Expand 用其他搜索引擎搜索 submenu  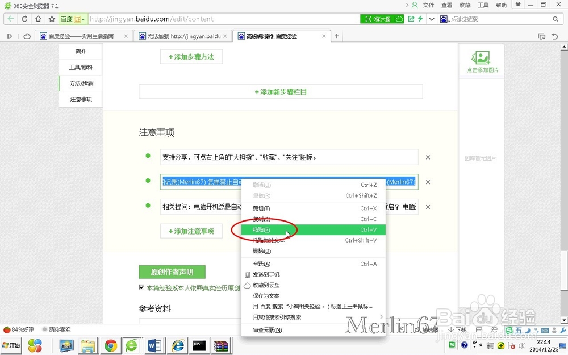click(x=314, y=317)
